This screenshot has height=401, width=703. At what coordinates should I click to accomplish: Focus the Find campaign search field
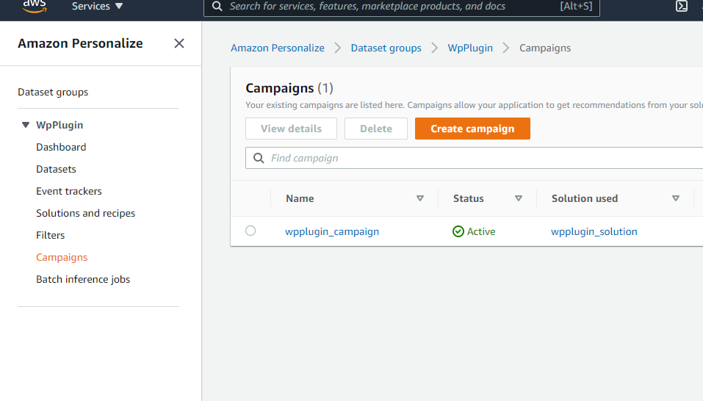click(477, 158)
